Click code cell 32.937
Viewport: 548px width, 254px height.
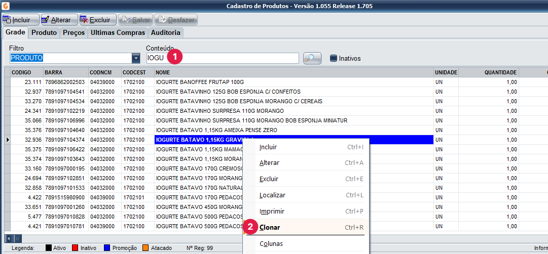(x=26, y=92)
